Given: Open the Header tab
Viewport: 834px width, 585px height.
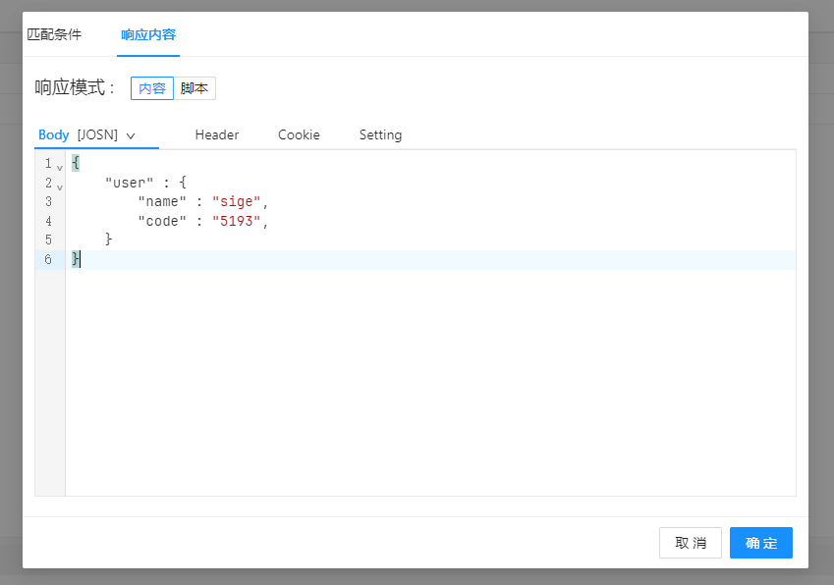Looking at the screenshot, I should click(x=216, y=135).
